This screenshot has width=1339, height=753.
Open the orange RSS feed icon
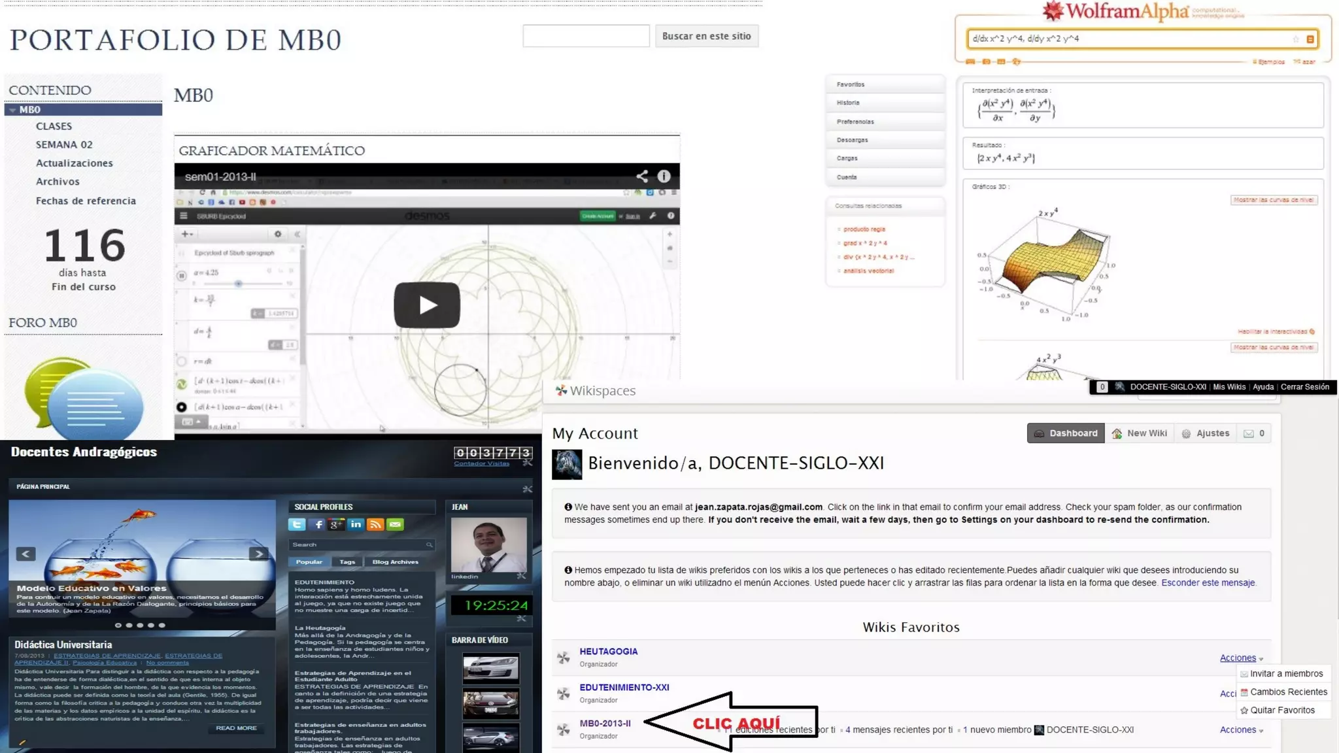[375, 524]
